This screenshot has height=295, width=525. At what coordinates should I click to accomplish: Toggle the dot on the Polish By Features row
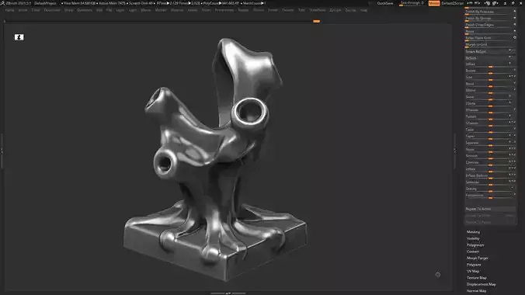pyautogui.click(x=515, y=12)
